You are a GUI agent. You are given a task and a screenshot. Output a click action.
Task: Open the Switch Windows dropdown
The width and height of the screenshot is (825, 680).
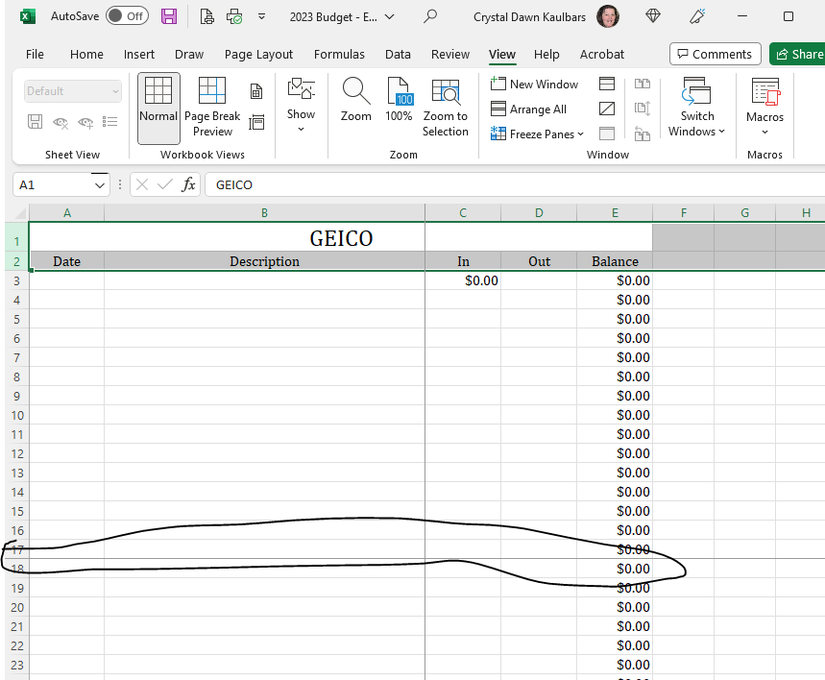(x=696, y=108)
